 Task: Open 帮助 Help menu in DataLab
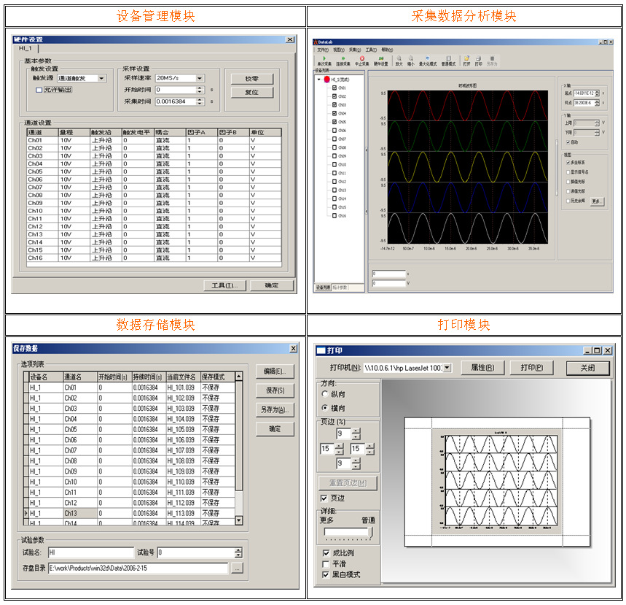tap(387, 50)
